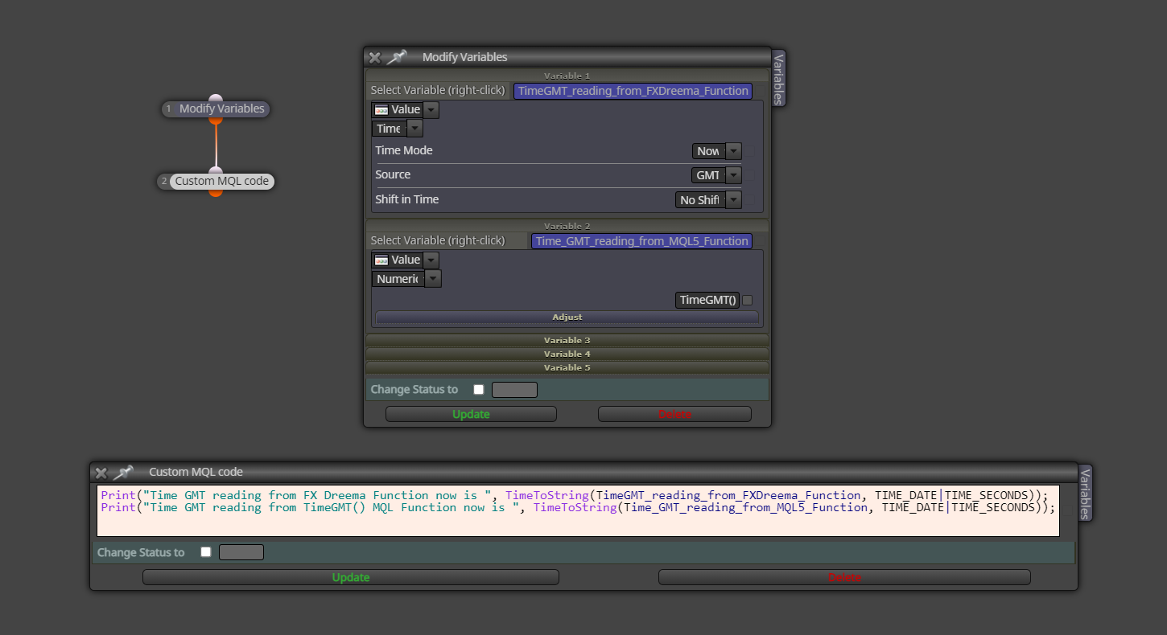Open the Time Mode 'Now' dropdown
This screenshot has height=635, width=1167.
click(733, 151)
